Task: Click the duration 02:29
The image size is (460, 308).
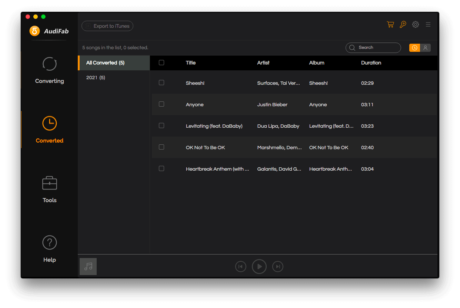Action: [367, 83]
